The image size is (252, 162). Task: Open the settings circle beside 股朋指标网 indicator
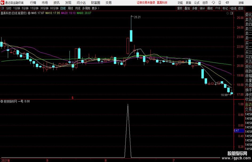click(x=2, y=101)
